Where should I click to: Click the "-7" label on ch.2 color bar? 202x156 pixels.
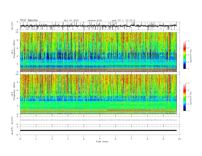click(x=188, y=111)
